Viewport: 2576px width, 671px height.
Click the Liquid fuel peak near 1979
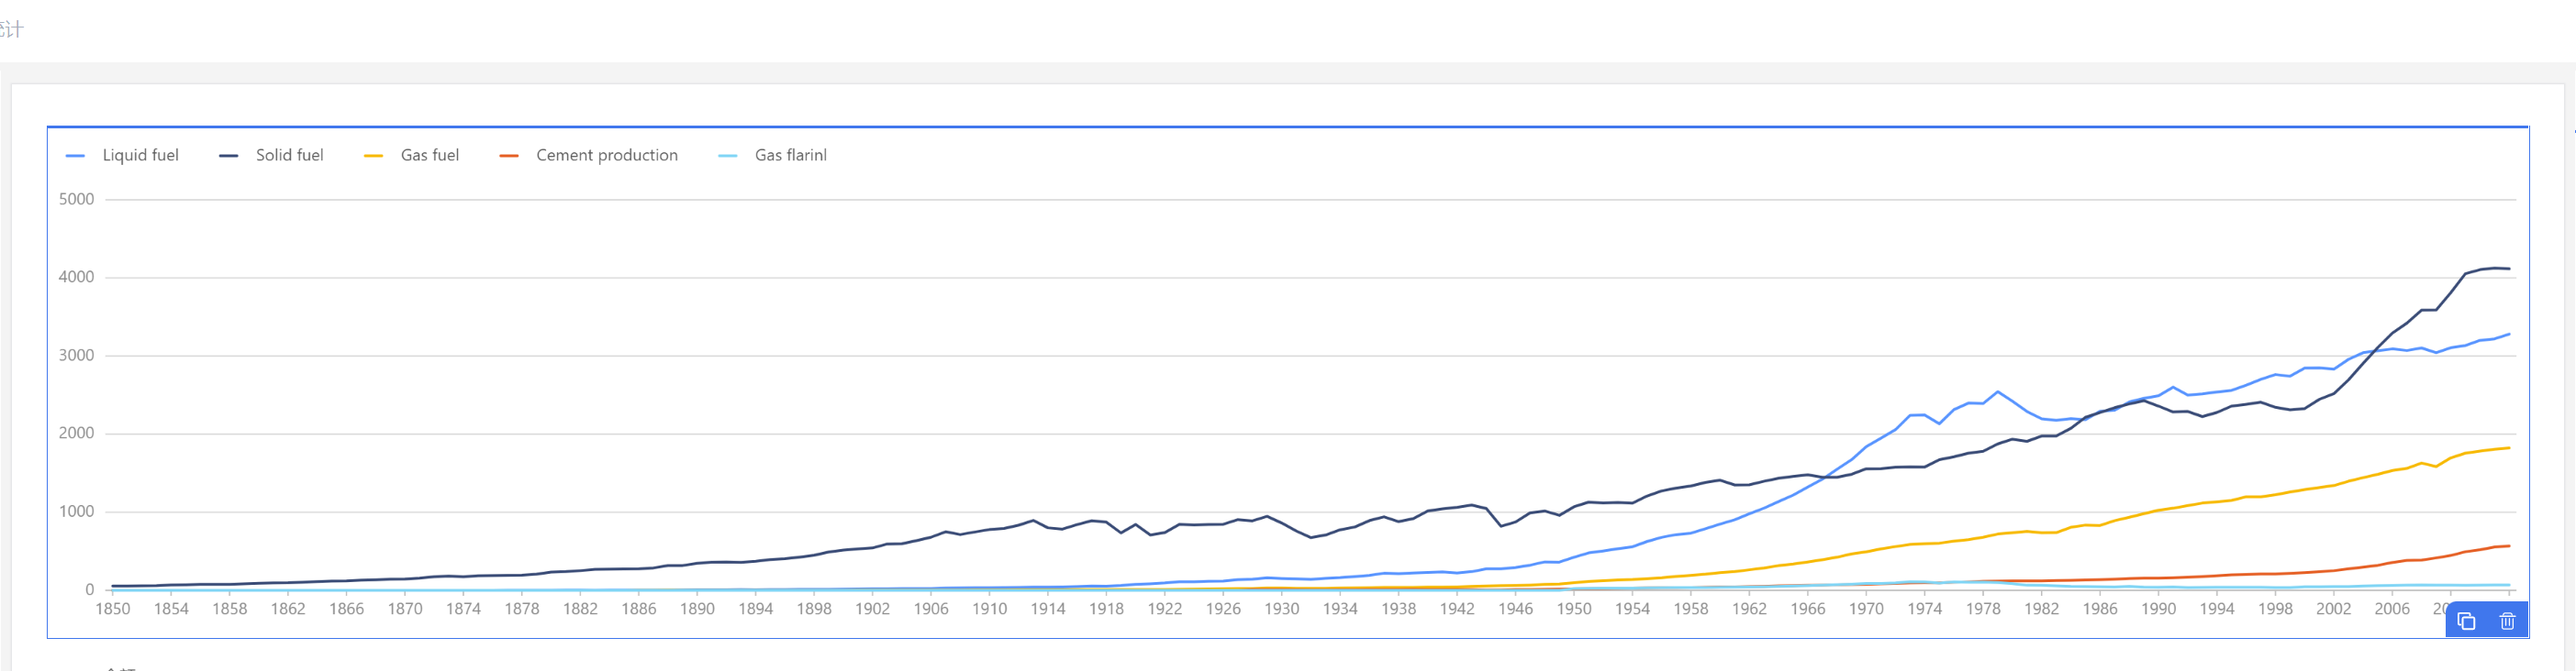pos(1998,391)
